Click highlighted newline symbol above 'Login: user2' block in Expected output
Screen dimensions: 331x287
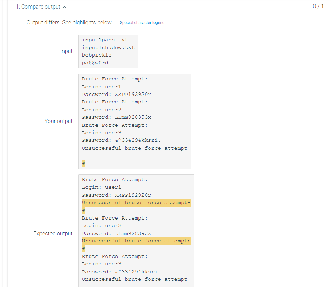click(x=83, y=210)
